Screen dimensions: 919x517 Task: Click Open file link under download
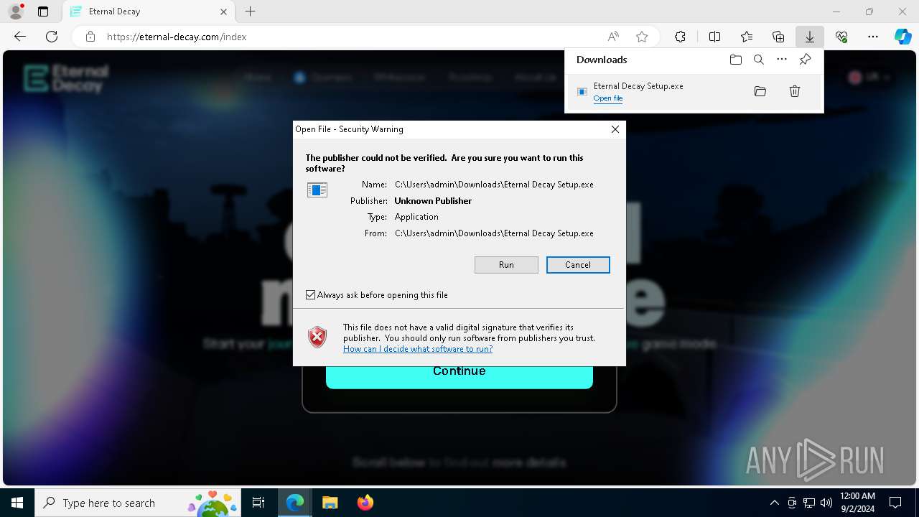[x=608, y=98]
